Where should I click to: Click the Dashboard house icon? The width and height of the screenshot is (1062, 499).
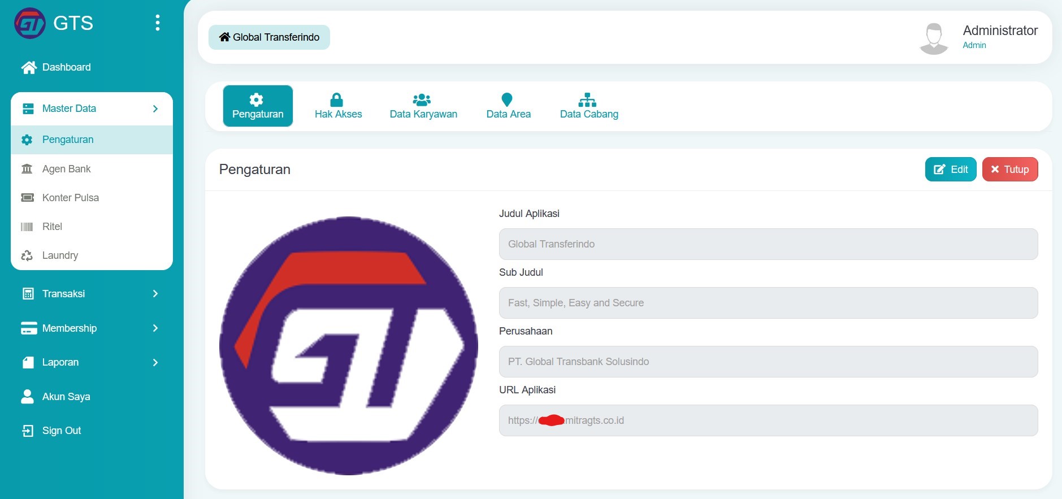pos(29,67)
